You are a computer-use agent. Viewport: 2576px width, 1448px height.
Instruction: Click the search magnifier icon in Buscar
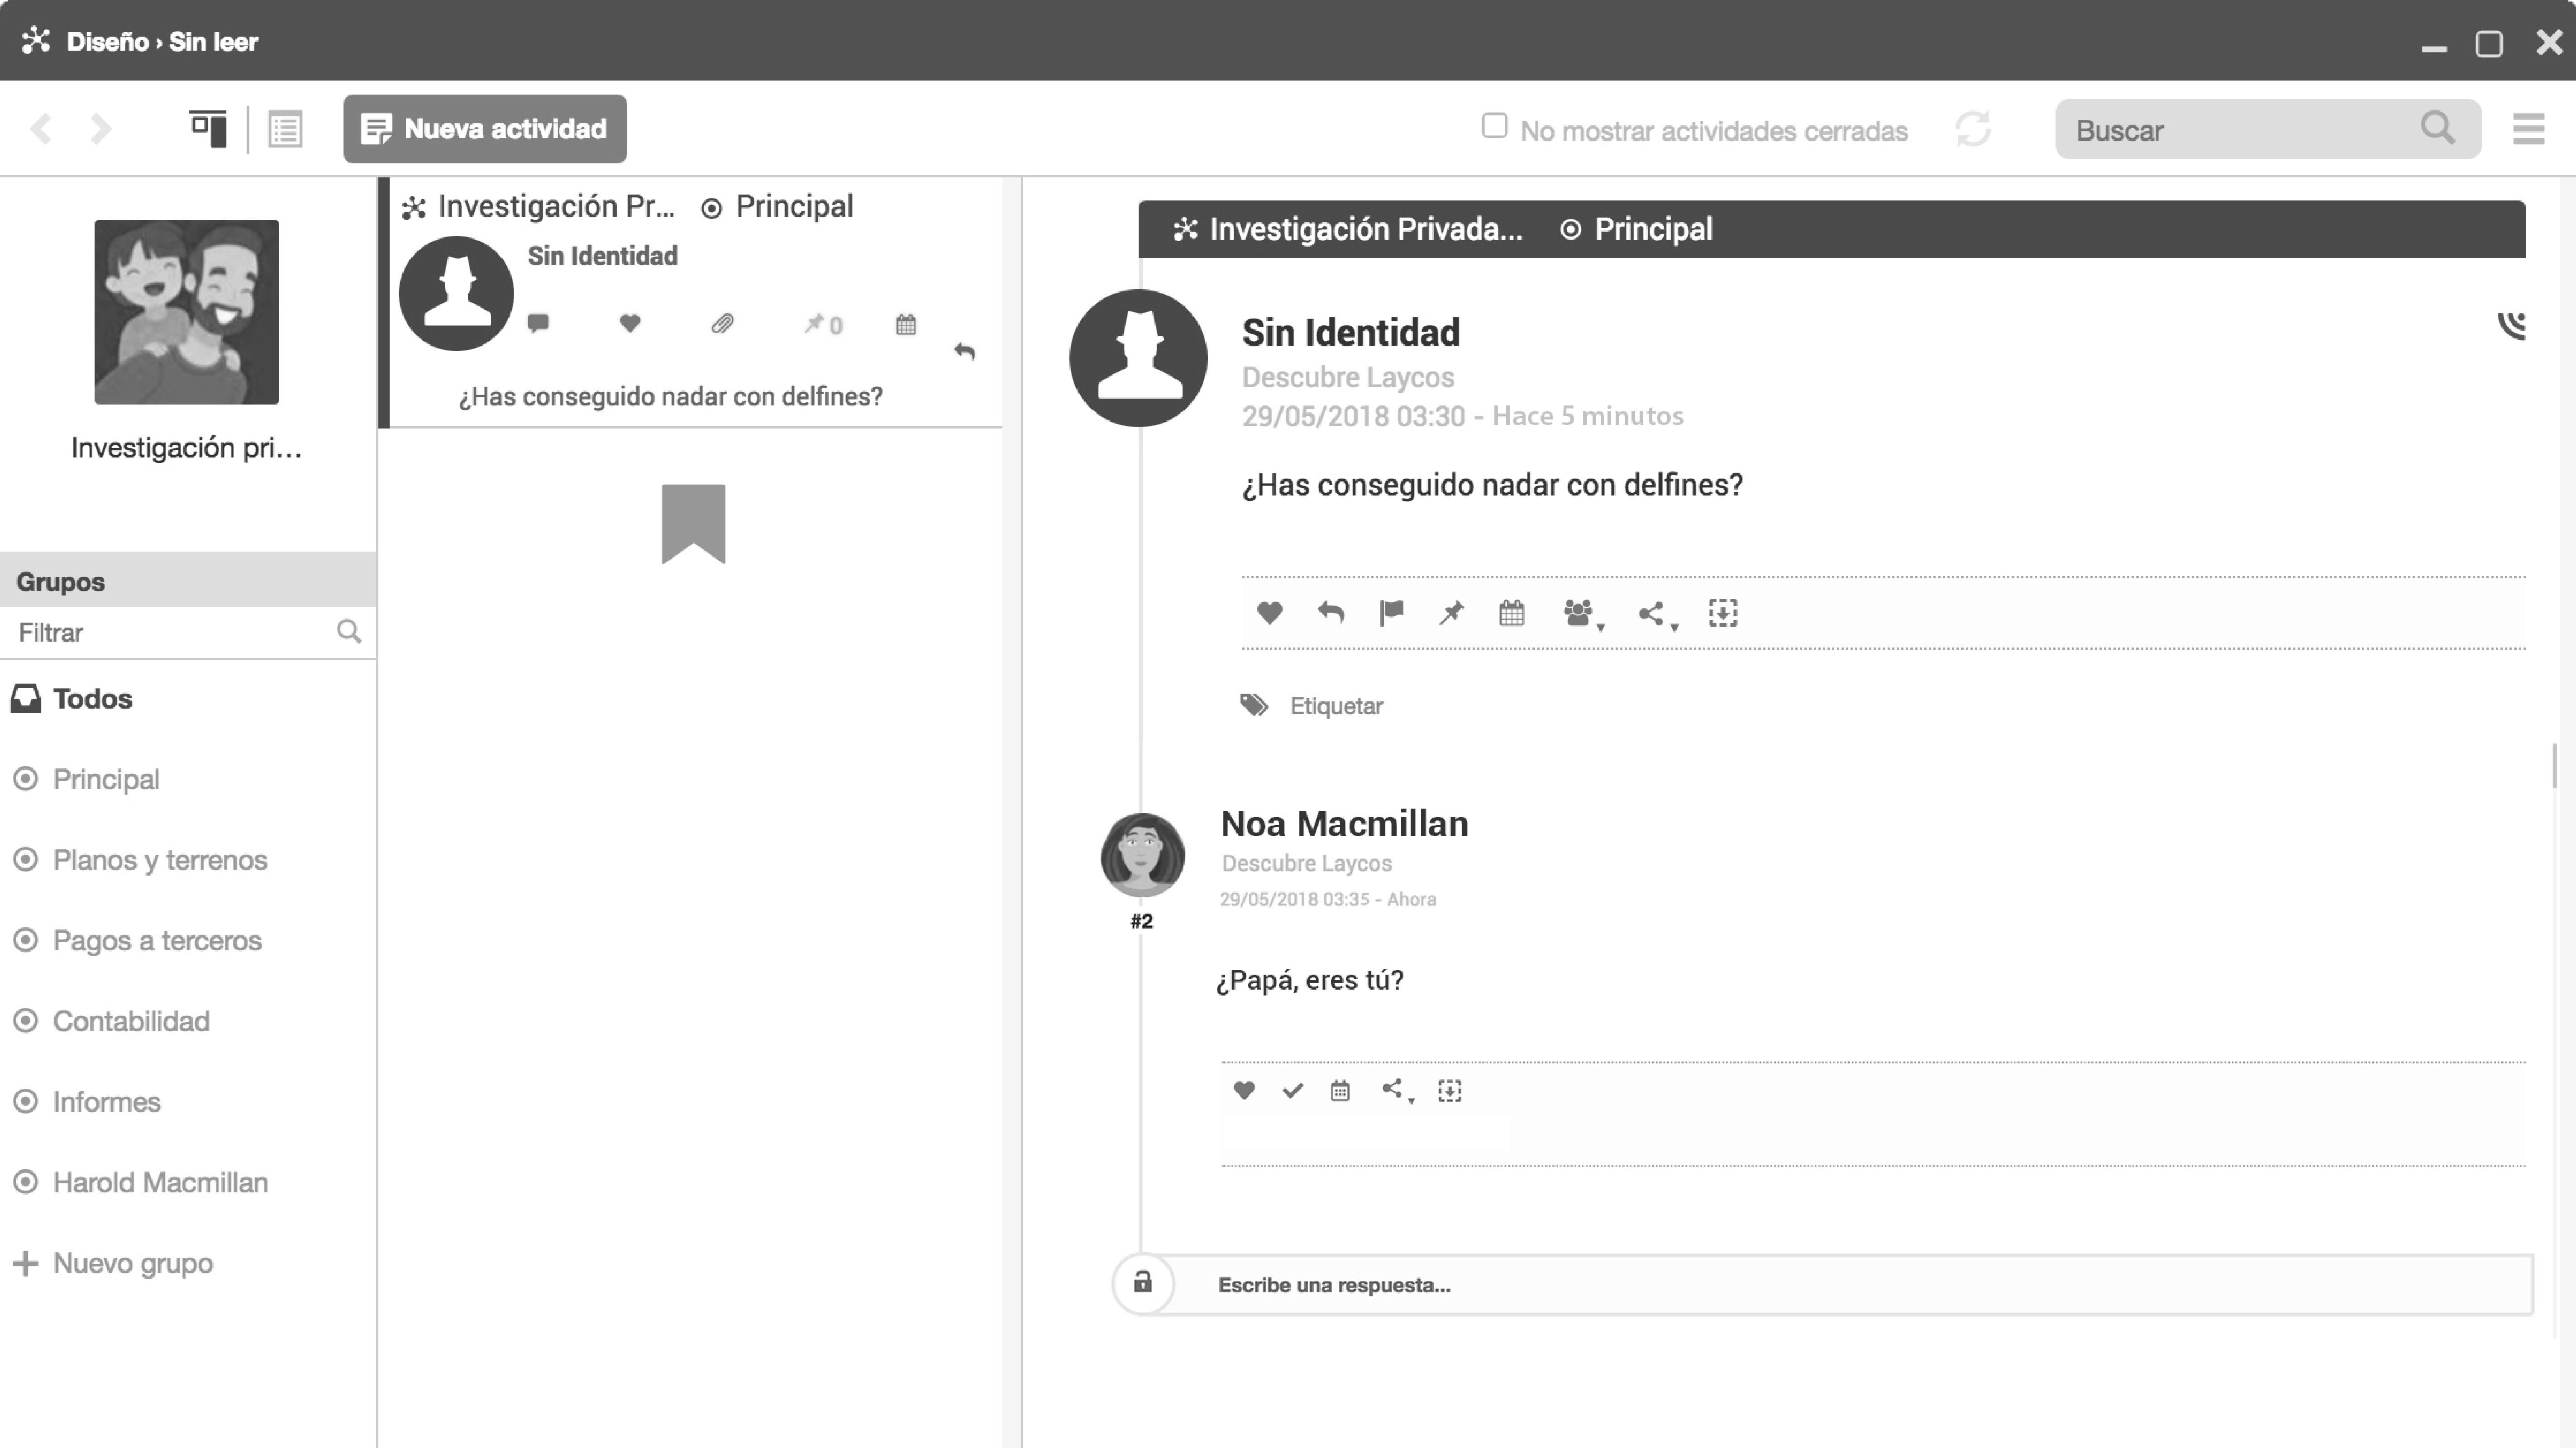pos(2438,128)
